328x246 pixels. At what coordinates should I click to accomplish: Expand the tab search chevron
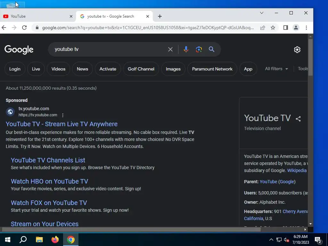(261, 13)
